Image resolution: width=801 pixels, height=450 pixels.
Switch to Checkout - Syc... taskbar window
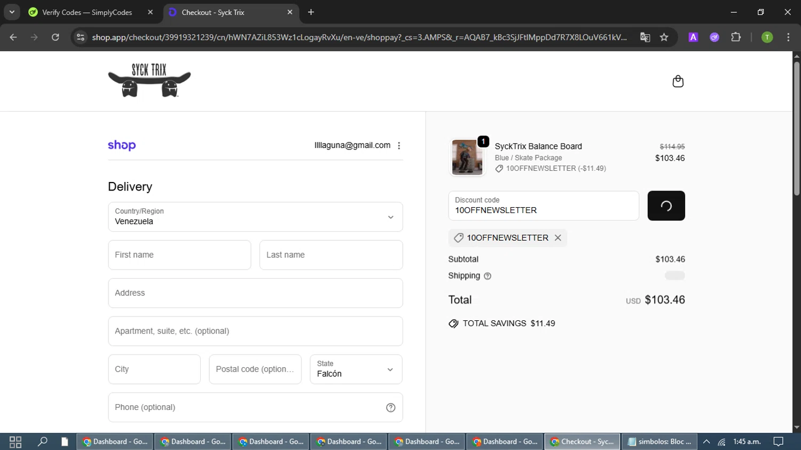(582, 441)
